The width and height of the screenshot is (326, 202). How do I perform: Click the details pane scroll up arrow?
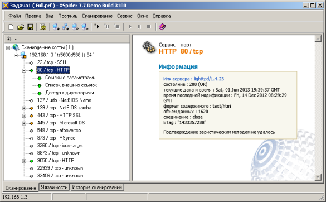click(x=318, y=39)
